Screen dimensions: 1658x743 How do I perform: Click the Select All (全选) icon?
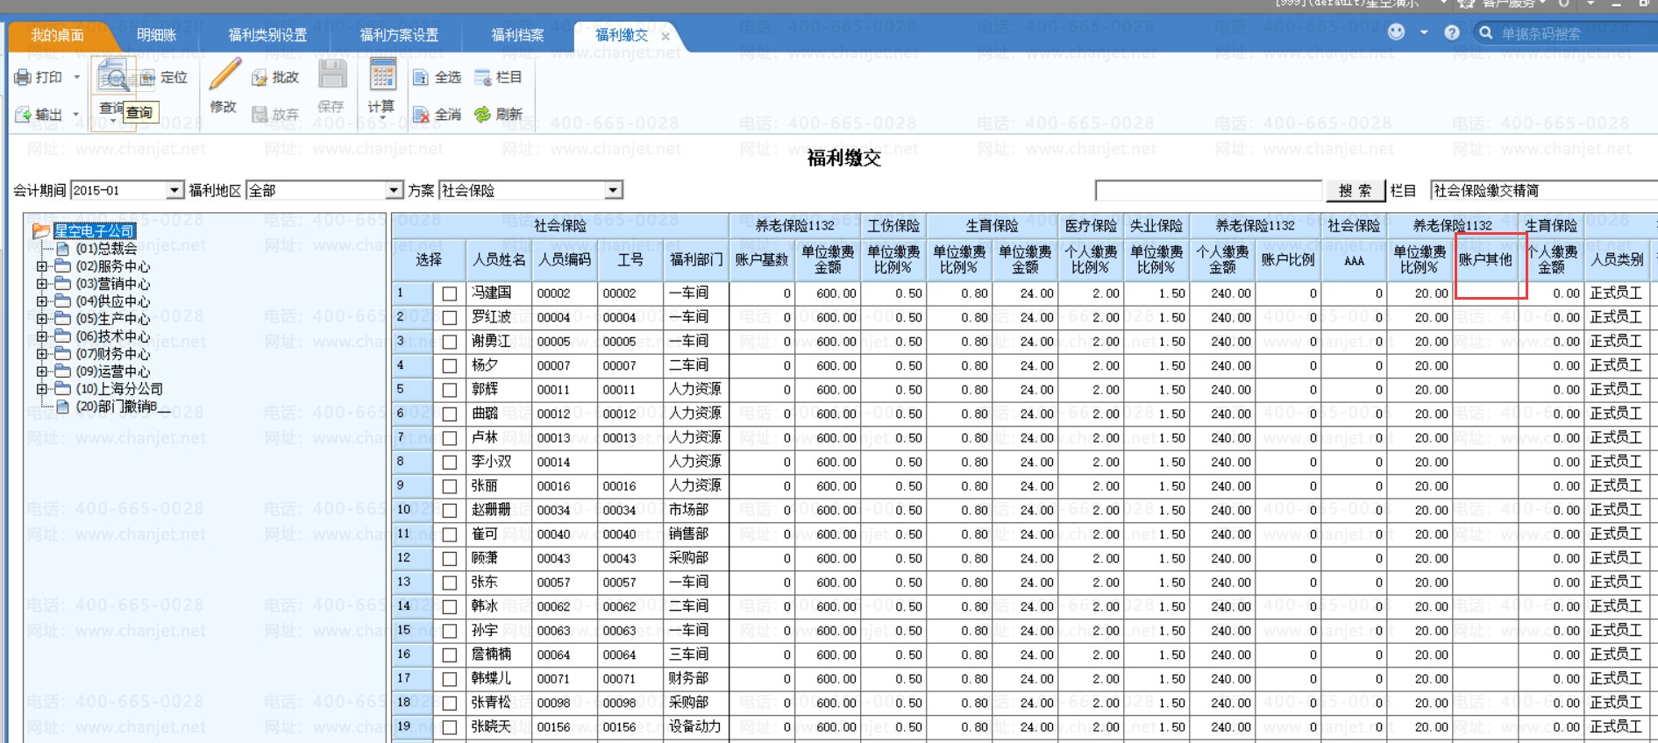tap(422, 78)
